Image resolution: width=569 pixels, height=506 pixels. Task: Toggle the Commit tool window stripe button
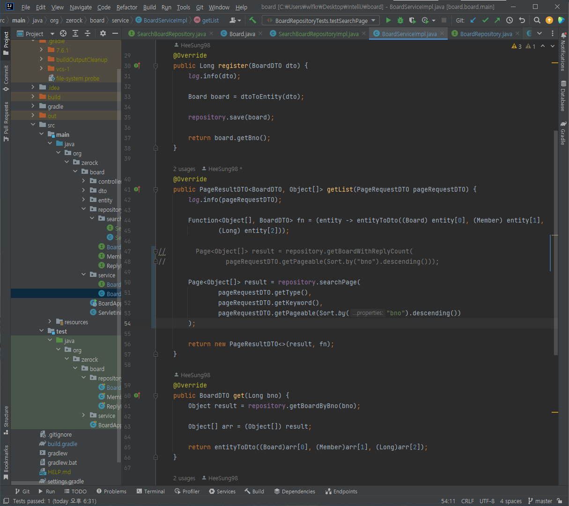pos(6,78)
